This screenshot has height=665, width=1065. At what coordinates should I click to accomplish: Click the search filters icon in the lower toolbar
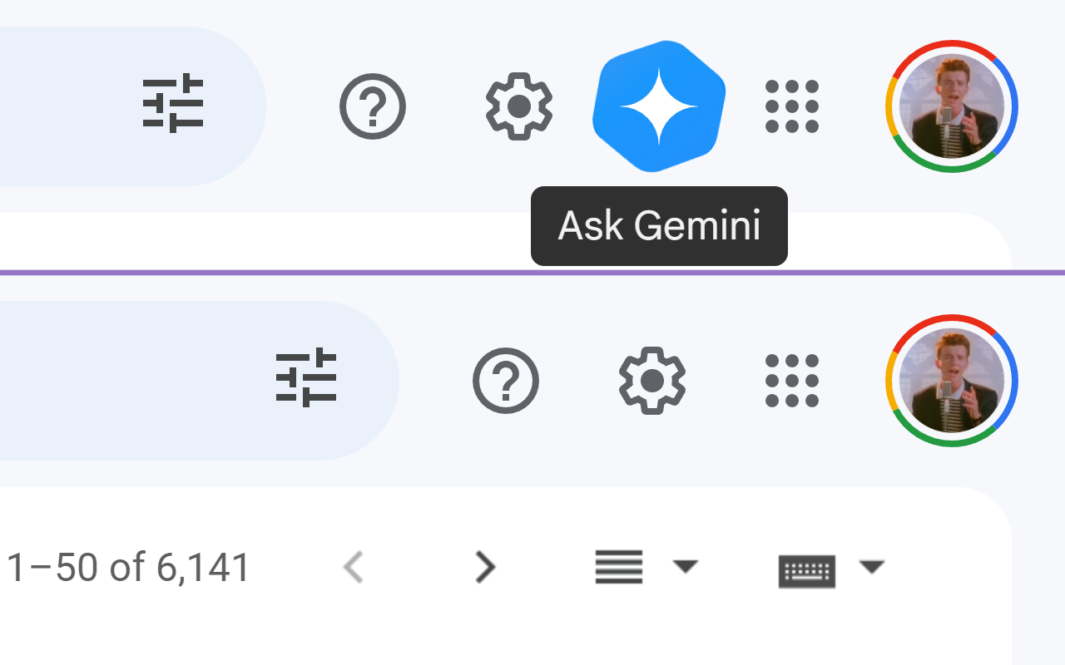[305, 381]
